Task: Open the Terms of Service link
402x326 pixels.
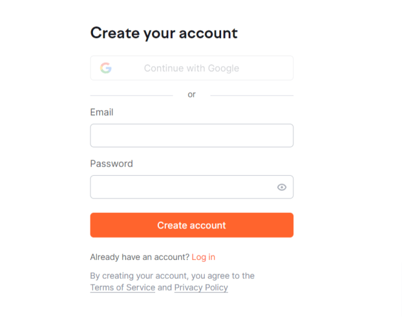Action: (x=122, y=288)
